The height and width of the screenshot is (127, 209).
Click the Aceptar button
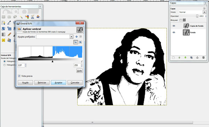pos(59,82)
